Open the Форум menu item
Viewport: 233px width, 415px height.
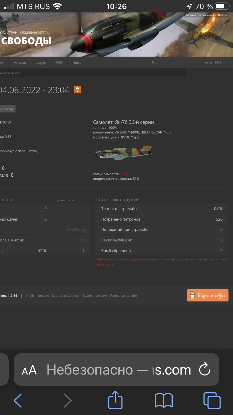click(x=41, y=63)
